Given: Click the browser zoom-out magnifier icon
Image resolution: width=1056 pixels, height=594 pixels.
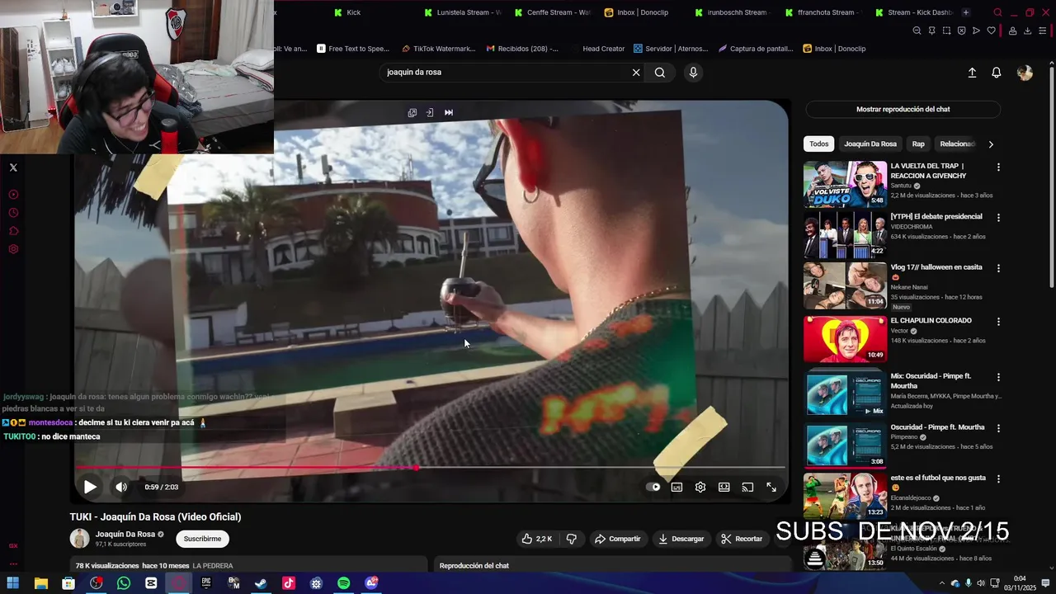Looking at the screenshot, I should pos(917,31).
